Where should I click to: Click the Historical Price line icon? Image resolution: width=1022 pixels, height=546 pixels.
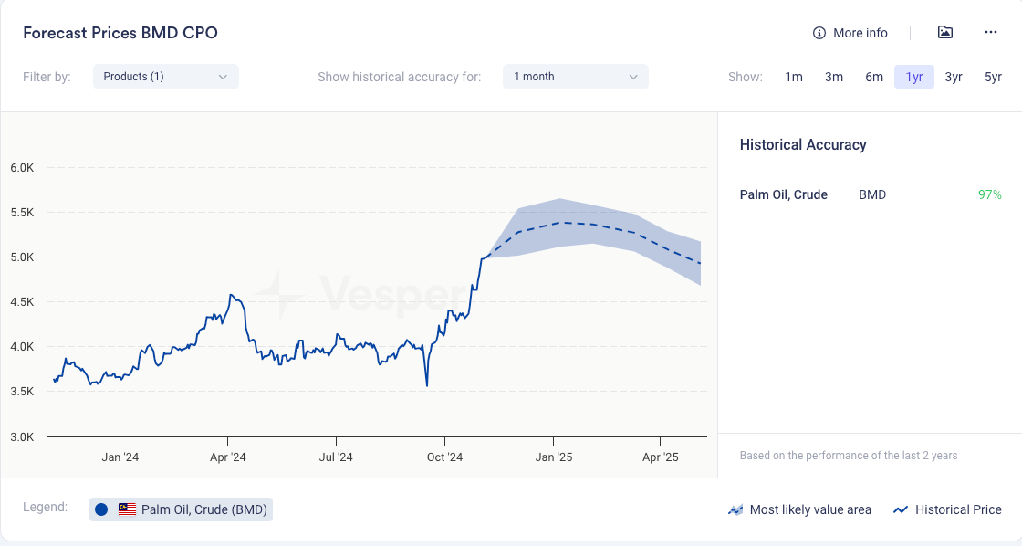901,510
